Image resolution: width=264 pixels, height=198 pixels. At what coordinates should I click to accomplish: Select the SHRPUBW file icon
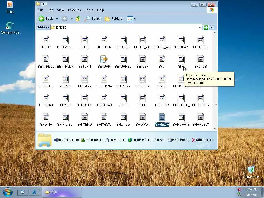[x=200, y=117]
